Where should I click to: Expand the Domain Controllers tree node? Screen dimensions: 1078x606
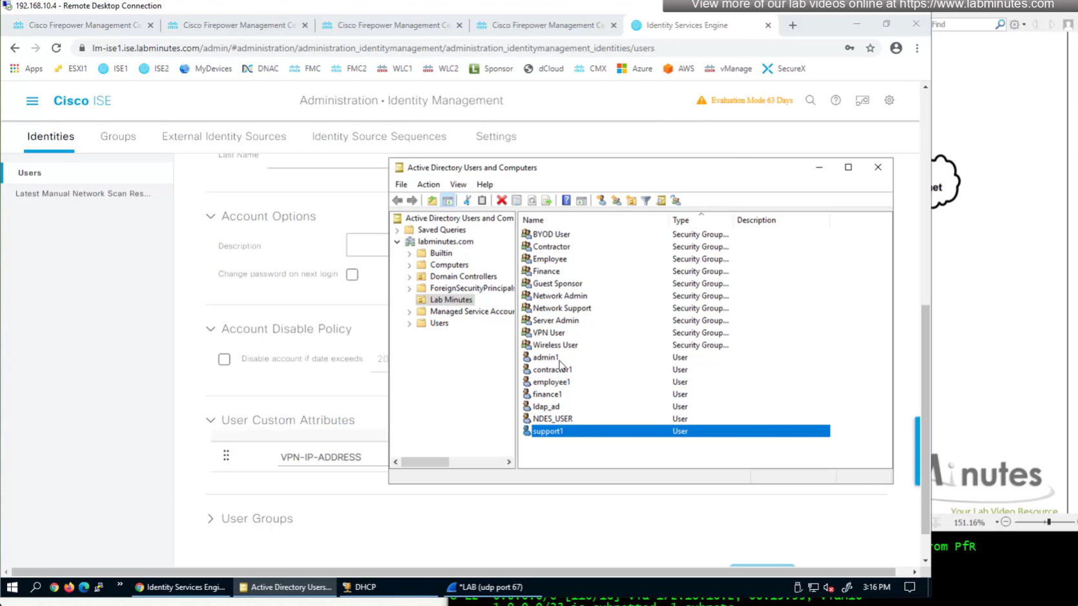[x=409, y=277]
